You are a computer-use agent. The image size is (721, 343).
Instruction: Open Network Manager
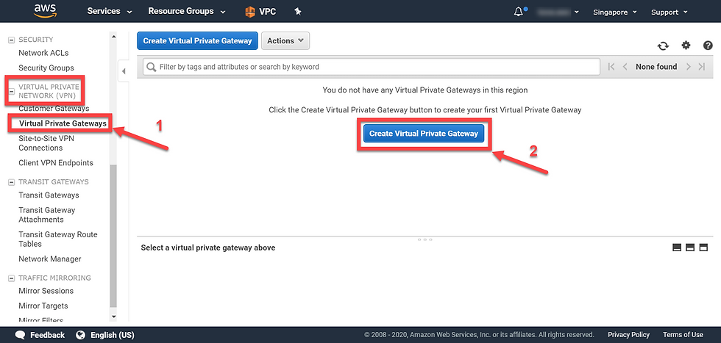coord(50,259)
